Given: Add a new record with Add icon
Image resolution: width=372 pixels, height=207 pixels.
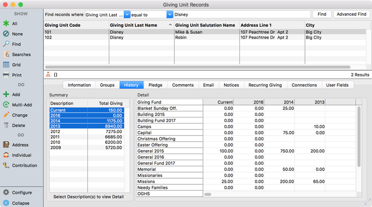Looking at the screenshot, I should [x=6, y=95].
